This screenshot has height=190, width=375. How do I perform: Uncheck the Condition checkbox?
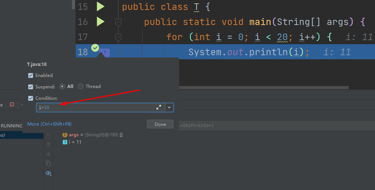tap(31, 98)
